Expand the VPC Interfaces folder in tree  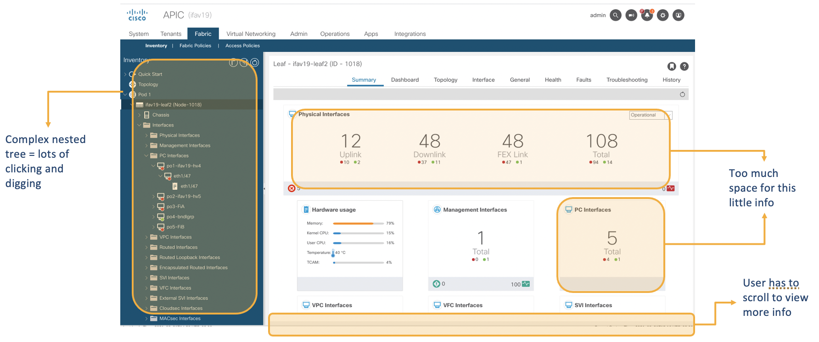tap(146, 237)
